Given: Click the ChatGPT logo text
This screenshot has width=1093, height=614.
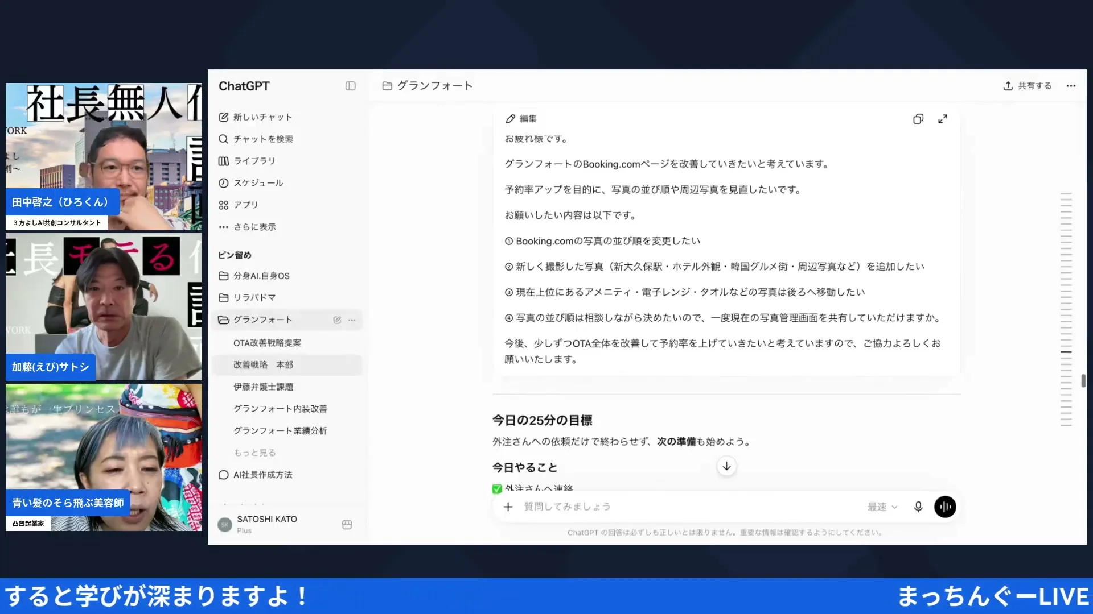Looking at the screenshot, I should click(244, 86).
